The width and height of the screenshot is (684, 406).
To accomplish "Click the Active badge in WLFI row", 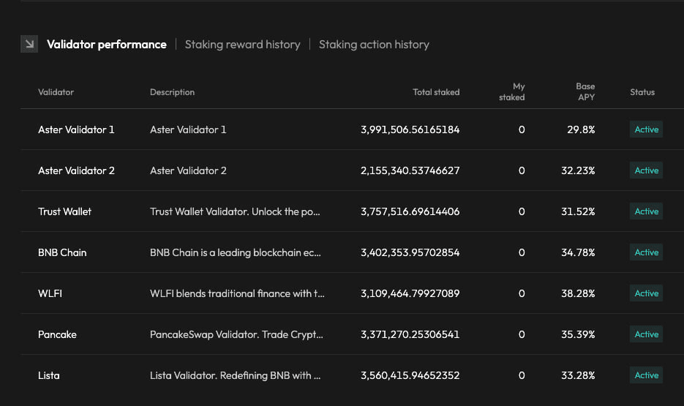I will (646, 293).
